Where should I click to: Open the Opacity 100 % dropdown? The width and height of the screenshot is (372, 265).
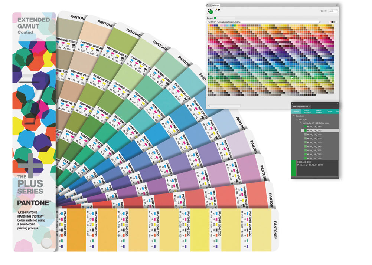333,11
